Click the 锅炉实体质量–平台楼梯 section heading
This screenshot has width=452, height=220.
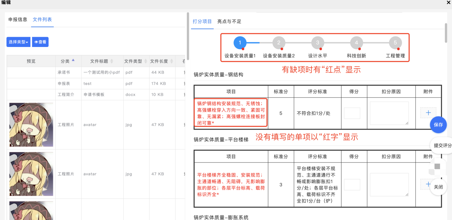[x=221, y=139]
